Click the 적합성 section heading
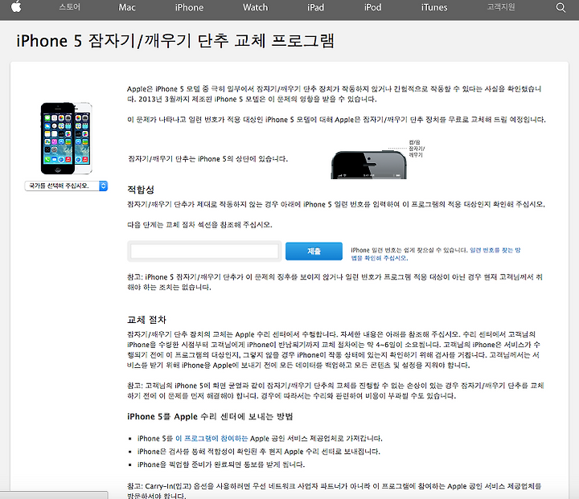This screenshot has width=579, height=499. [x=141, y=190]
